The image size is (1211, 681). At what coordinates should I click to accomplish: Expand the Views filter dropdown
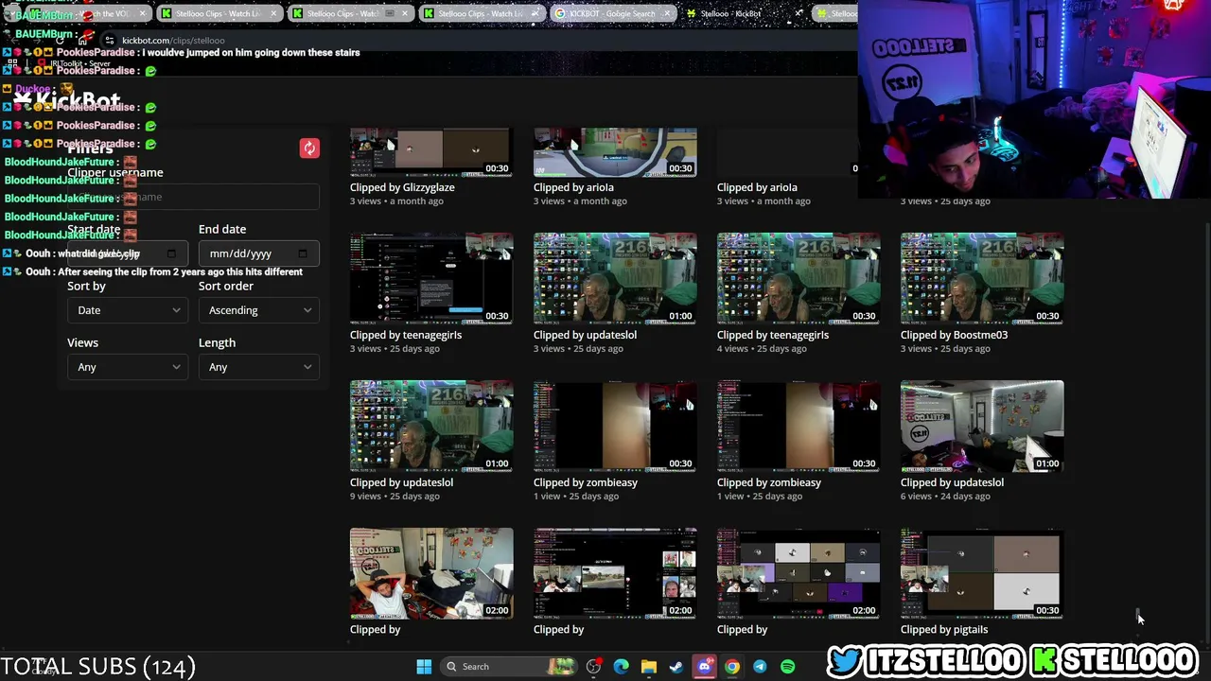click(127, 367)
